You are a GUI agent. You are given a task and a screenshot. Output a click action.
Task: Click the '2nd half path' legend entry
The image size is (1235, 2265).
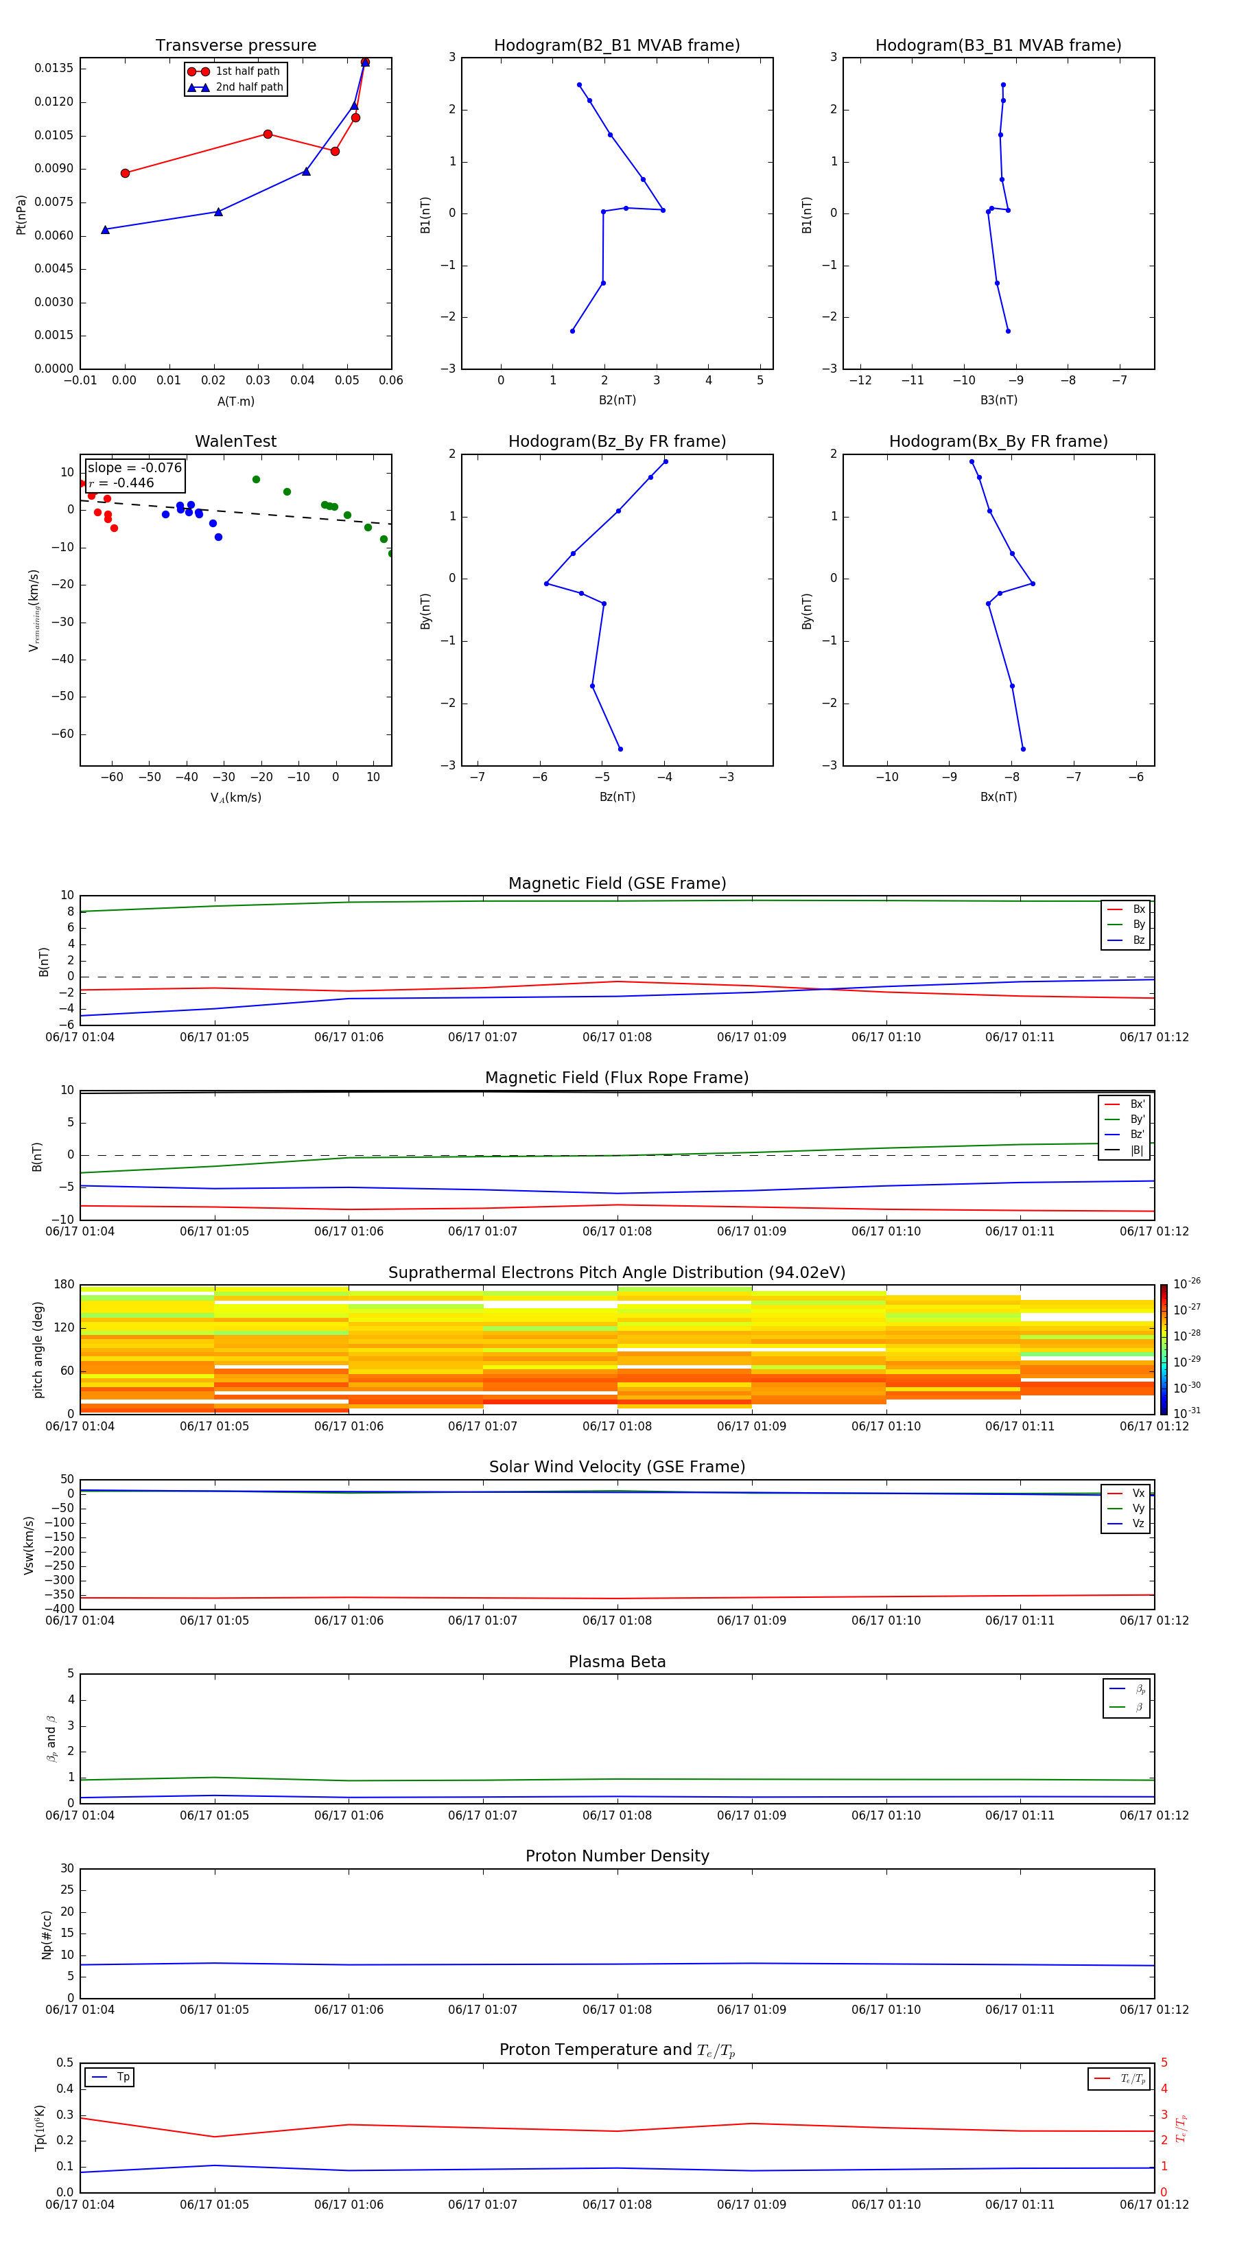click(x=235, y=87)
